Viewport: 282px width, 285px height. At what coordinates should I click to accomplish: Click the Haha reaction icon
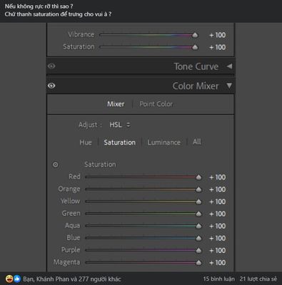coord(9,279)
